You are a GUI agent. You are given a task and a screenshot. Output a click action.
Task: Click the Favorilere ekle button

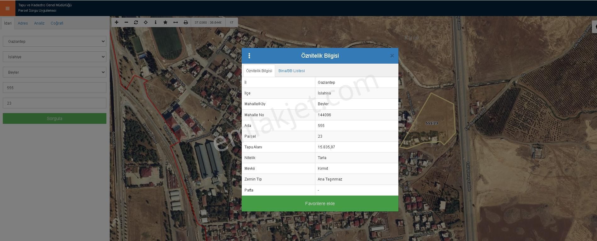coord(320,204)
